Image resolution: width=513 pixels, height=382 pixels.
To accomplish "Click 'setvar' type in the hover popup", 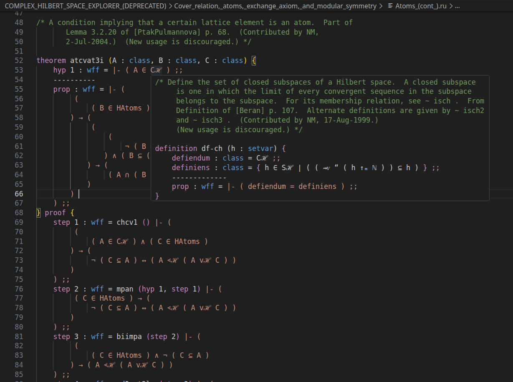I will pyautogui.click(x=260, y=148).
